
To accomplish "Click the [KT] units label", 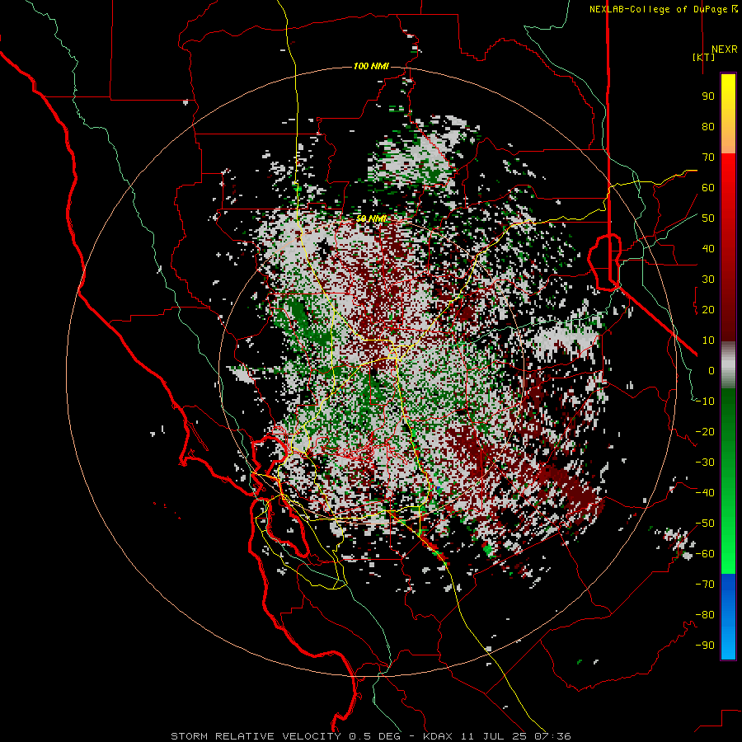I will click(704, 57).
